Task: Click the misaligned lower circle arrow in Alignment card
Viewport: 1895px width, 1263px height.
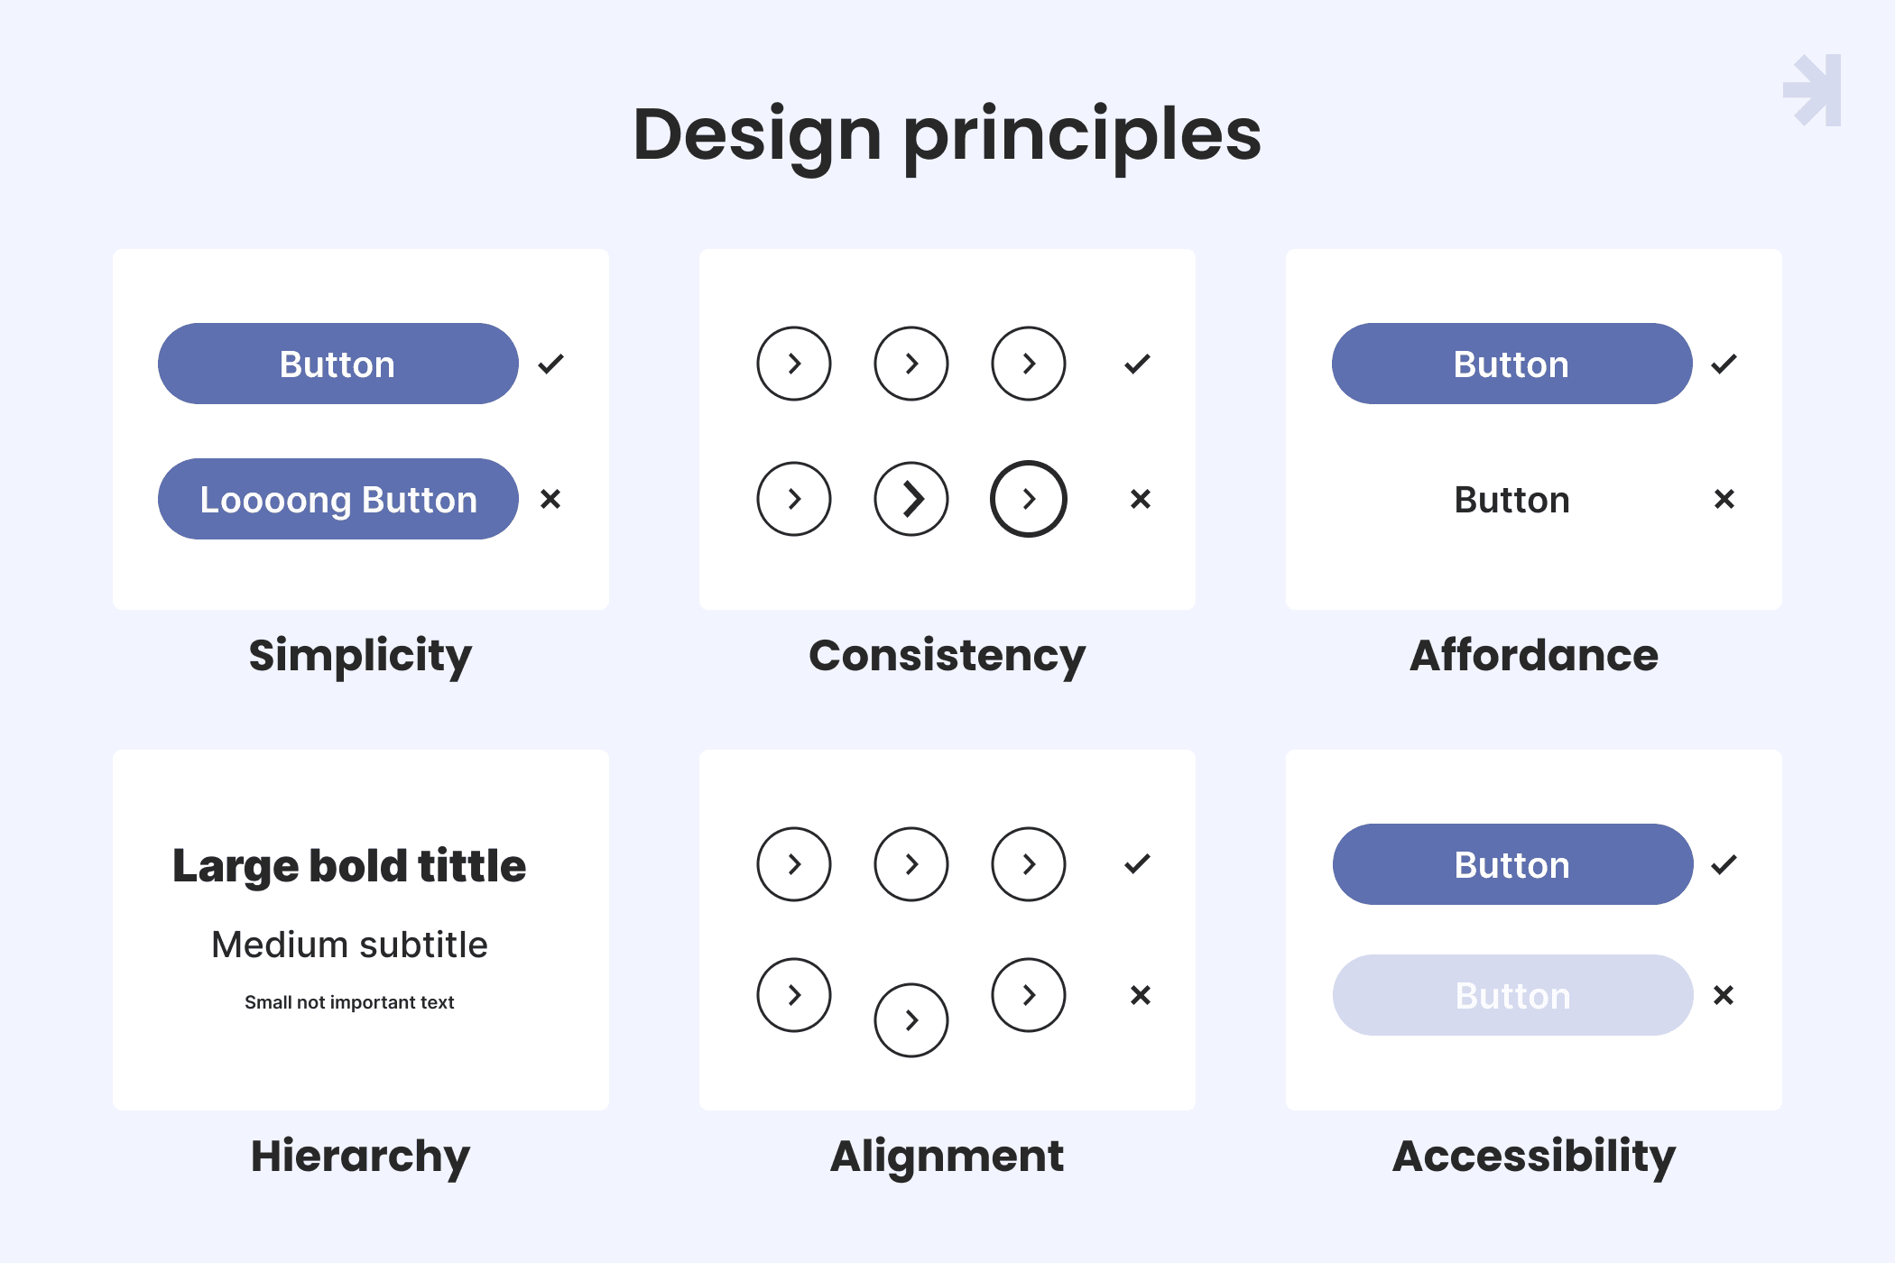Action: (x=911, y=1019)
